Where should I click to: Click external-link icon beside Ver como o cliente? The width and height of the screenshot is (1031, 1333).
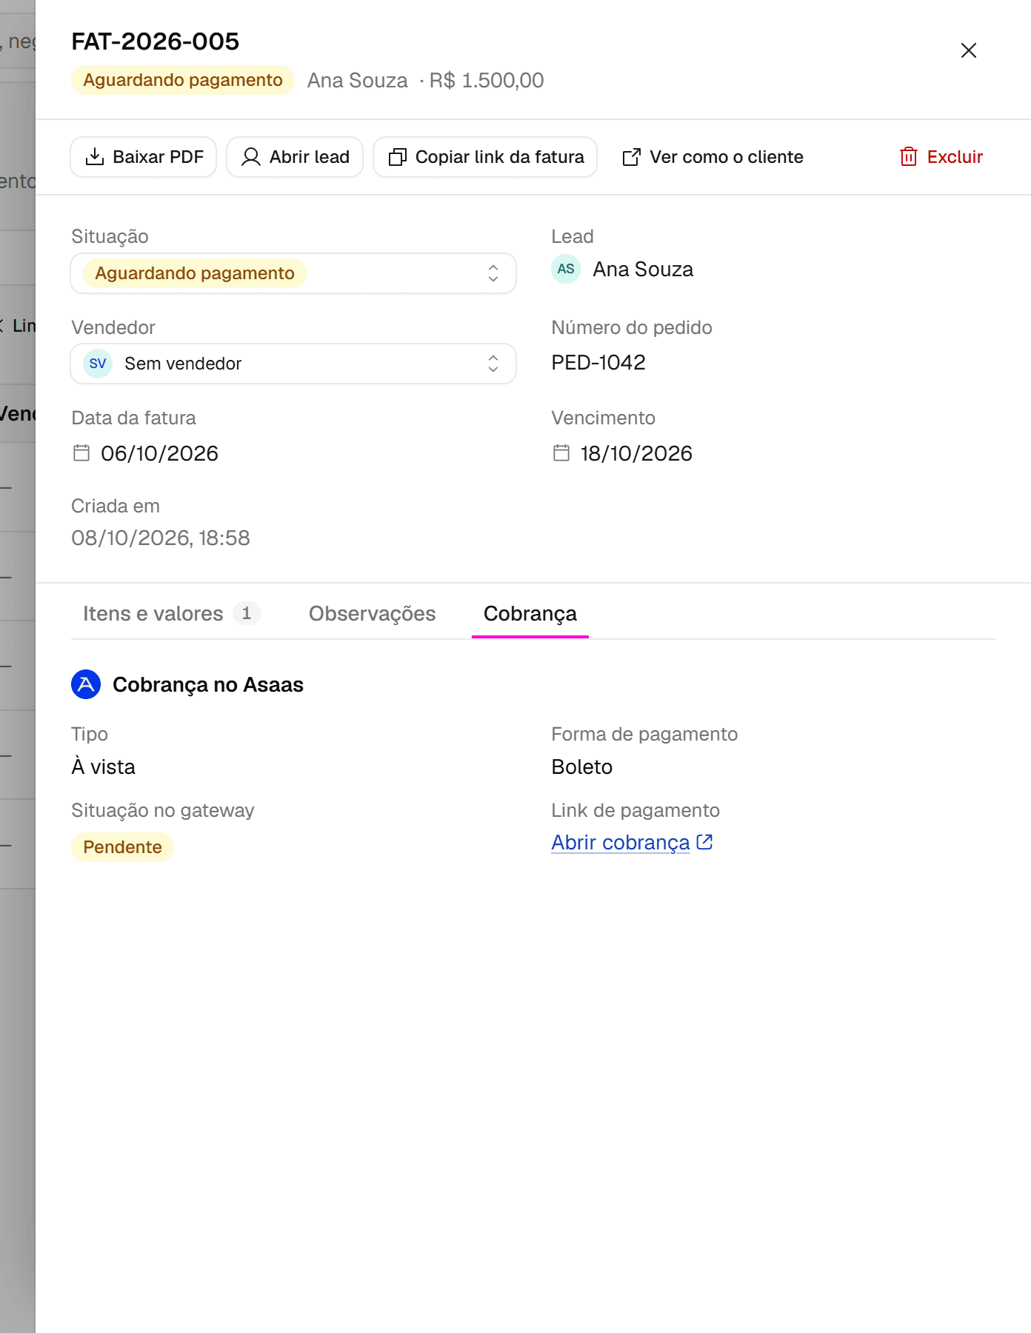(x=632, y=157)
